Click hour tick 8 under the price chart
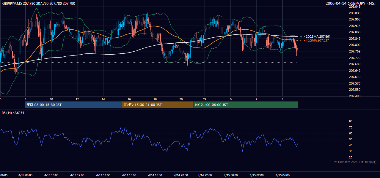 25,99
